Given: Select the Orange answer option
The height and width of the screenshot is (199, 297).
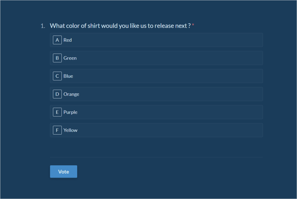Looking at the screenshot, I should point(157,94).
